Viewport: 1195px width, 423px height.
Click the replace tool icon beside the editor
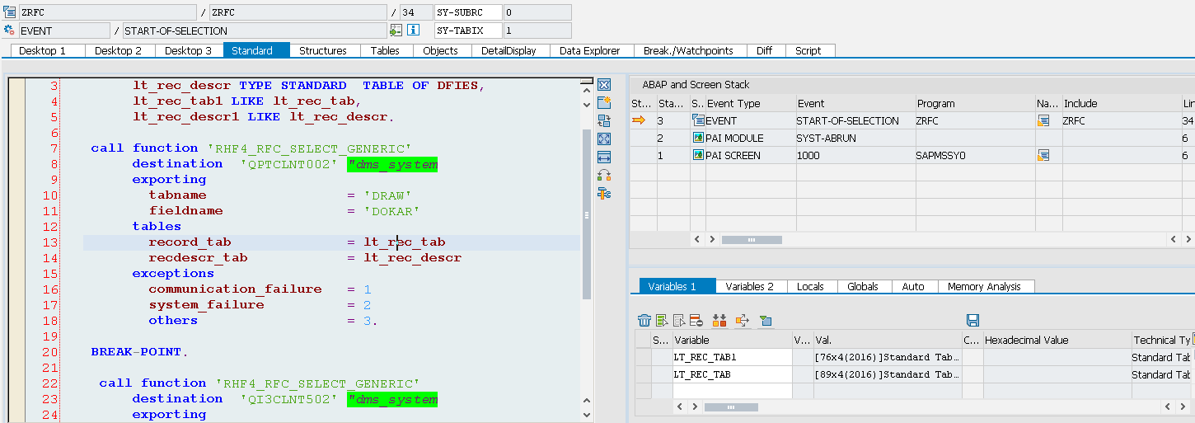[603, 120]
